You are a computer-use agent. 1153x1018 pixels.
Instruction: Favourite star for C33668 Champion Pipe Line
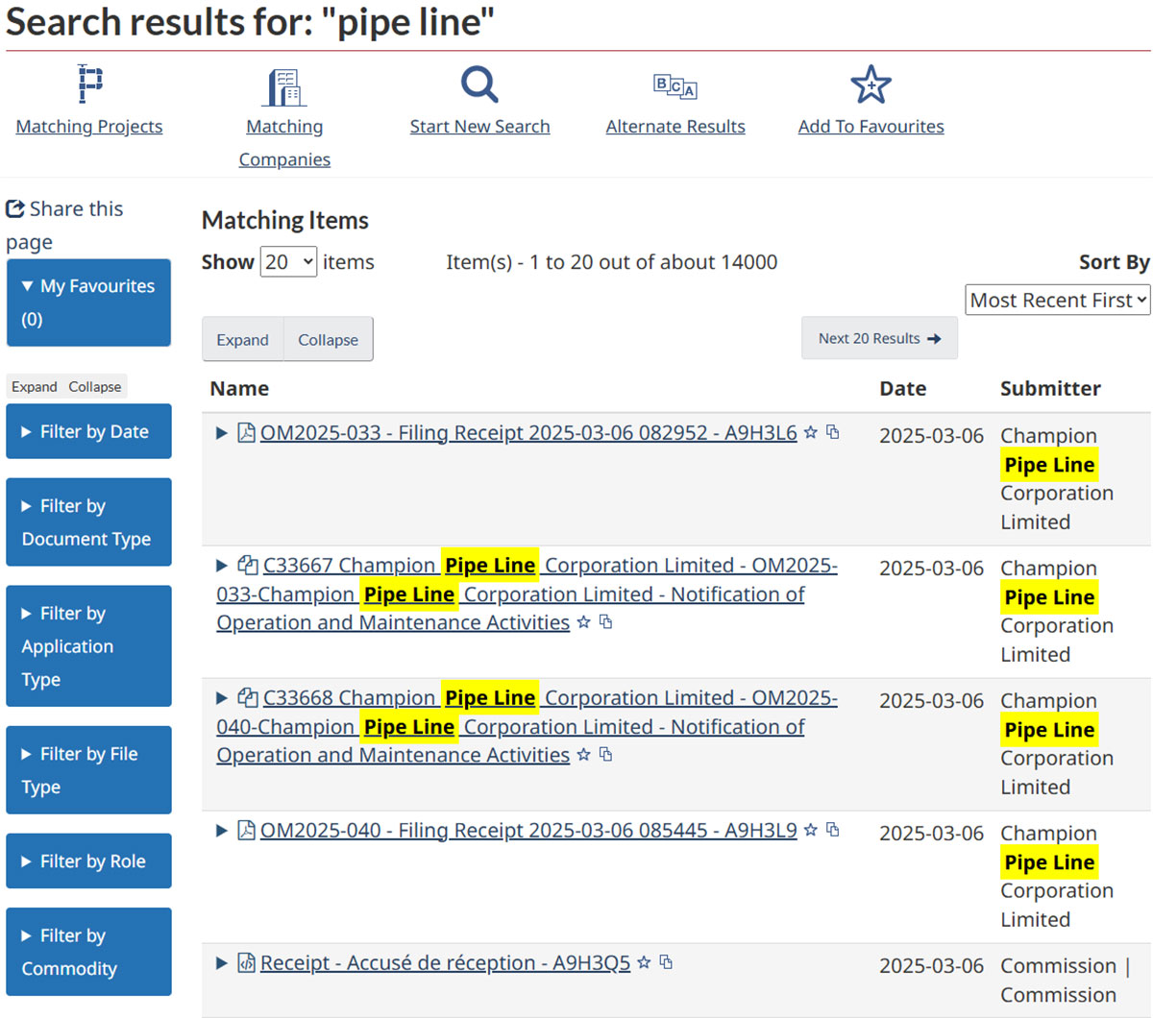pos(583,755)
